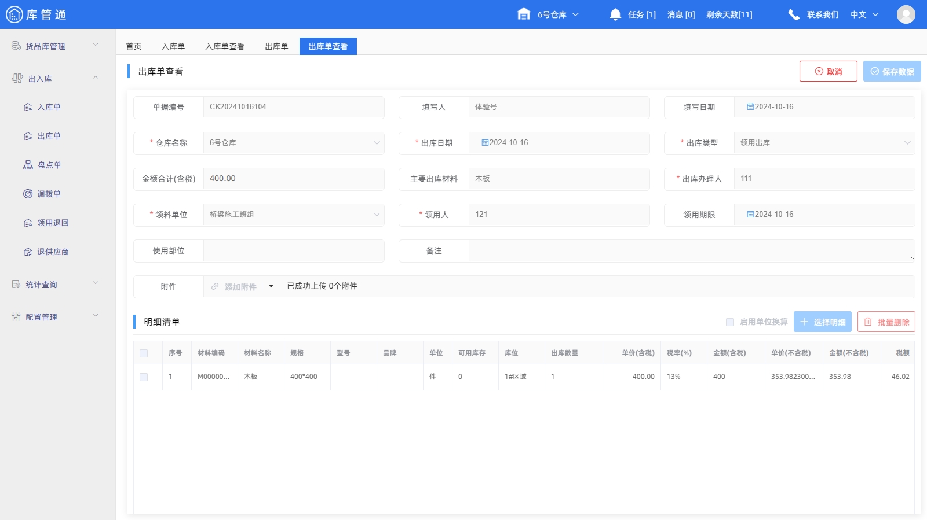Click the 入库单 sidebar icon

click(x=28, y=107)
